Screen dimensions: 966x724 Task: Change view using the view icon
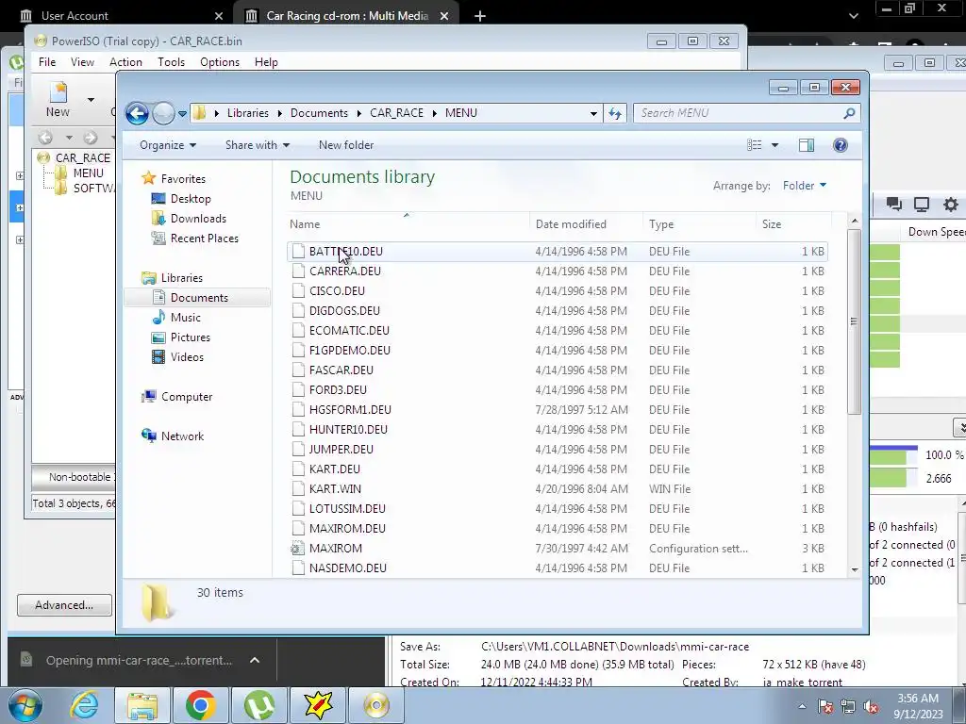754,145
